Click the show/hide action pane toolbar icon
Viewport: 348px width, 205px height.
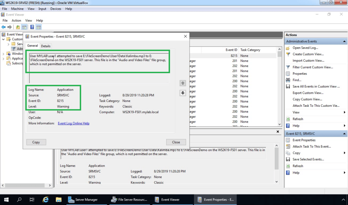click(x=39, y=27)
